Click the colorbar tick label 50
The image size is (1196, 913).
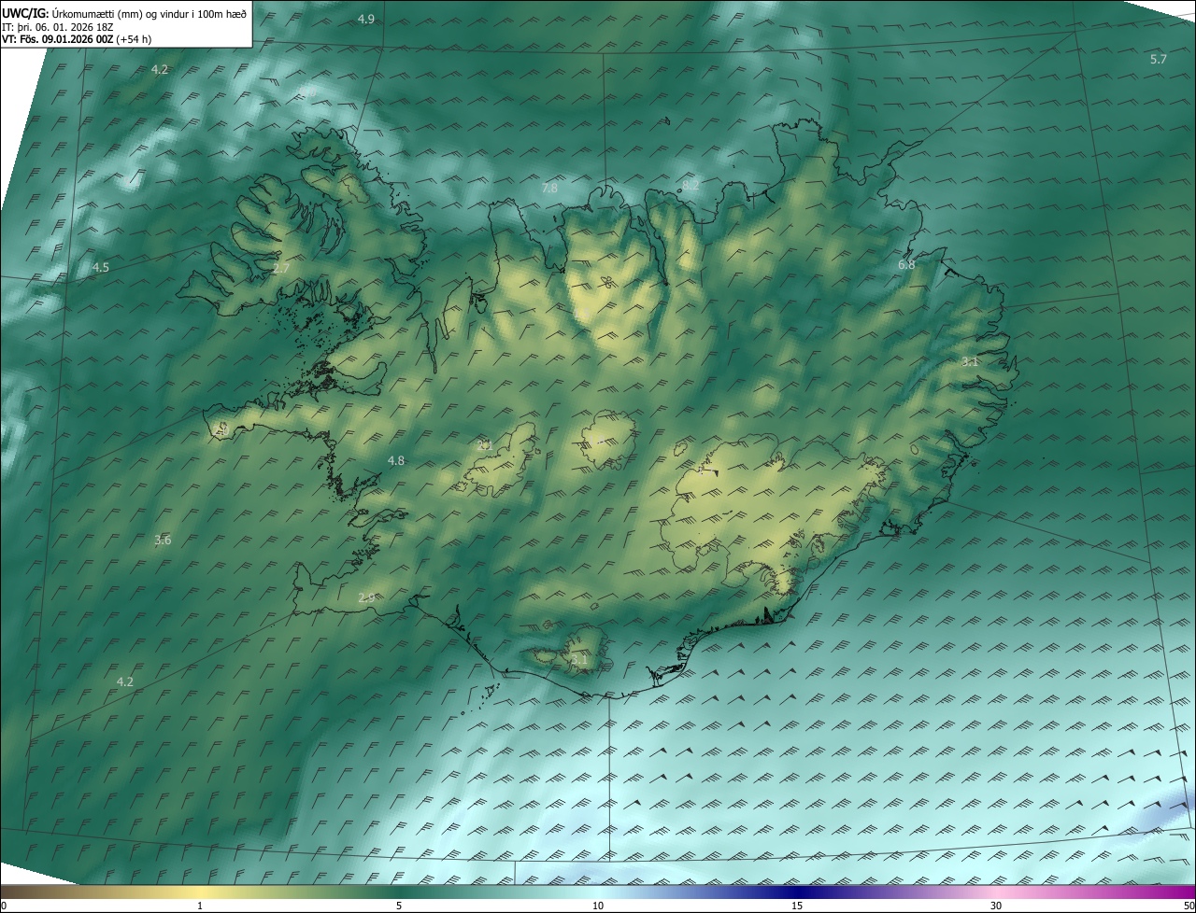[x=1189, y=906]
